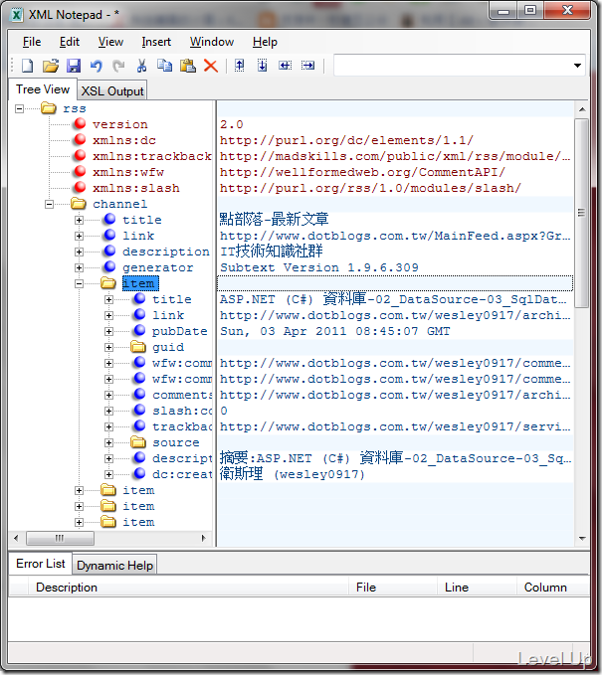
Task: Click the tree horizontal scrollbar thumb
Action: point(60,538)
